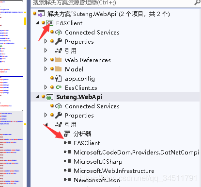This screenshot has width=201, height=187.
Task: Select Properties text under Suteng.WebApi
Action: (x=79, y=116)
